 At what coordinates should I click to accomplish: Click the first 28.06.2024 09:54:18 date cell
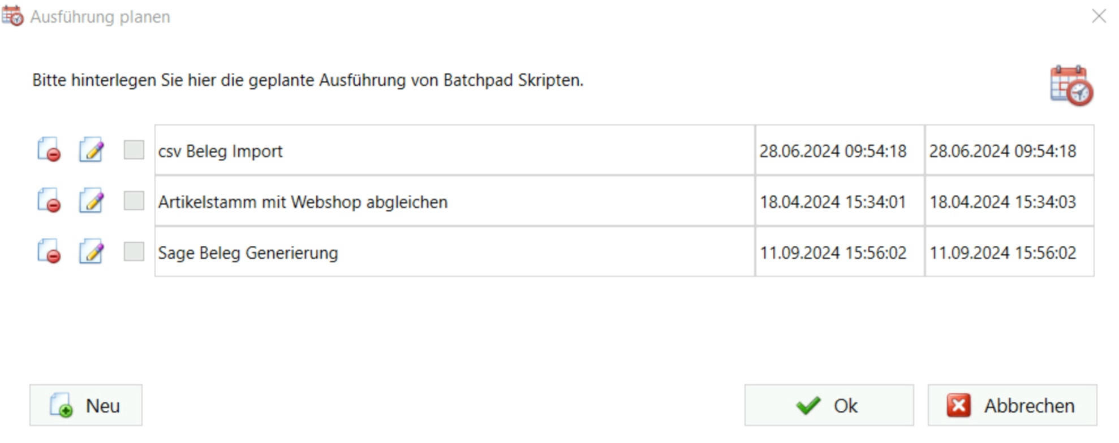[840, 151]
